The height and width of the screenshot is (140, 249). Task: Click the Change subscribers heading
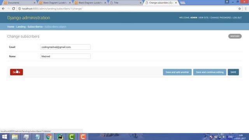(x=23, y=36)
